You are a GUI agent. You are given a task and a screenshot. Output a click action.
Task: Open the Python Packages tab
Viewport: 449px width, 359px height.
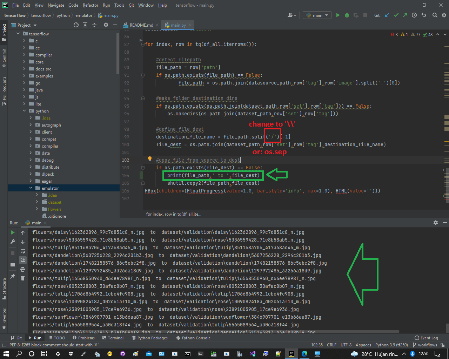coord(150,338)
